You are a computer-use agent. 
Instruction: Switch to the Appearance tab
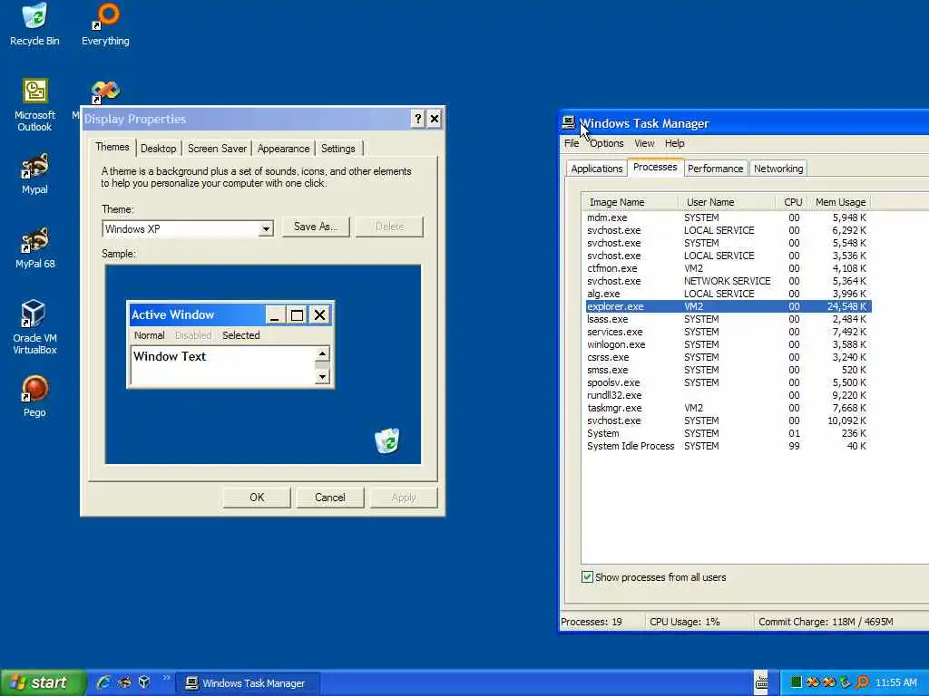[283, 149]
